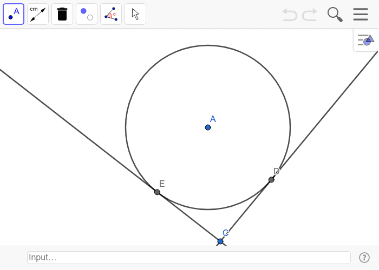The image size is (379, 270).
Task: Open the hamburger main menu
Action: [361, 15]
